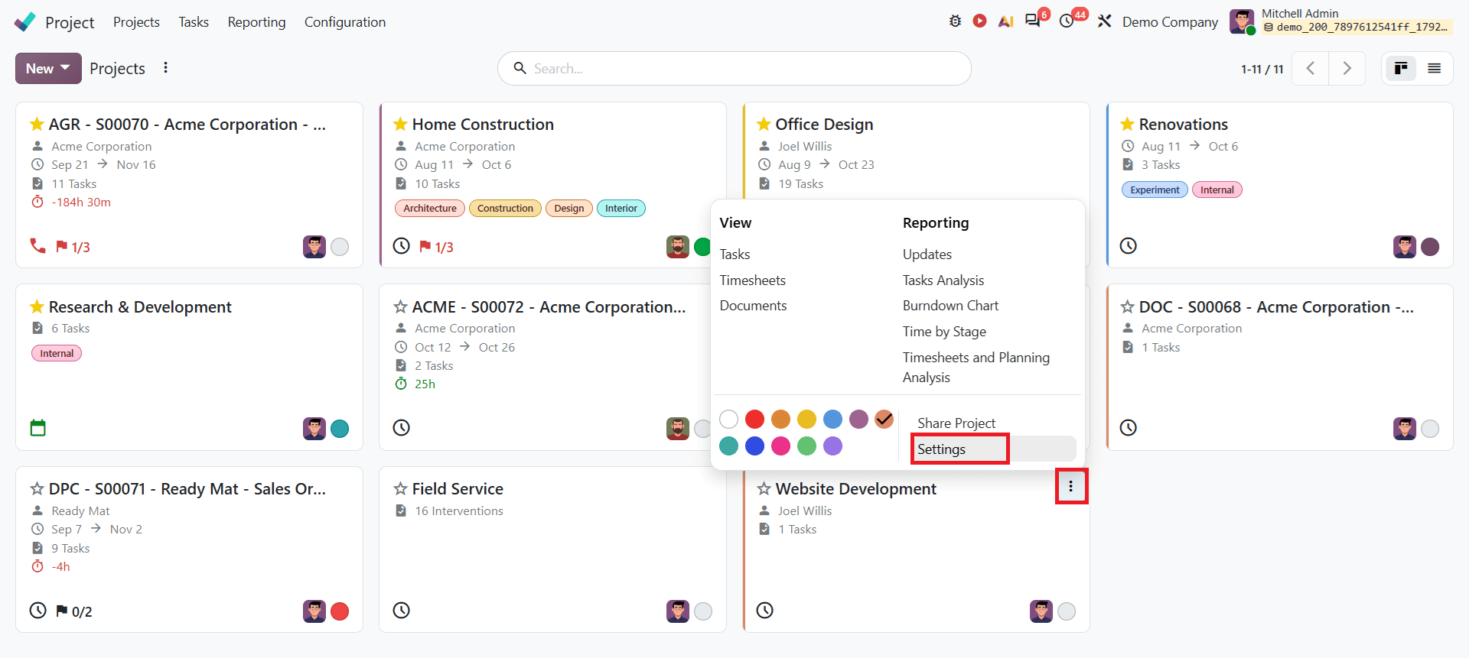Go to previous page of projects

pos(1311,69)
